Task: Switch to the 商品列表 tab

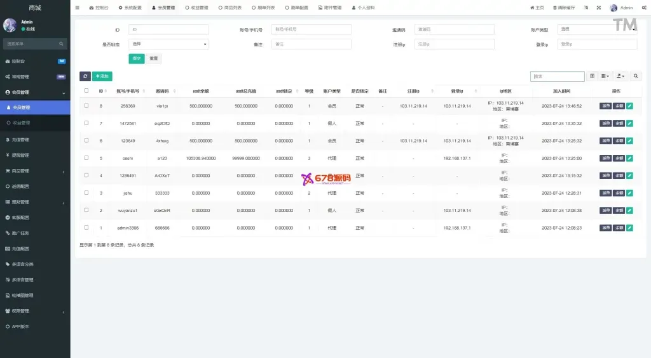Action: (x=230, y=8)
